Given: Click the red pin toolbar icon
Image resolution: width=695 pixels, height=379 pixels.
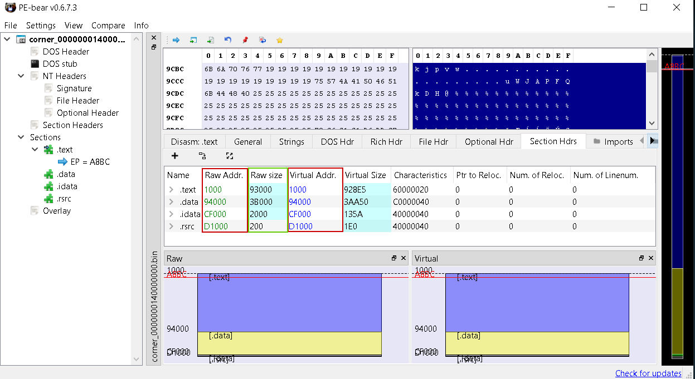Looking at the screenshot, I should coord(245,40).
